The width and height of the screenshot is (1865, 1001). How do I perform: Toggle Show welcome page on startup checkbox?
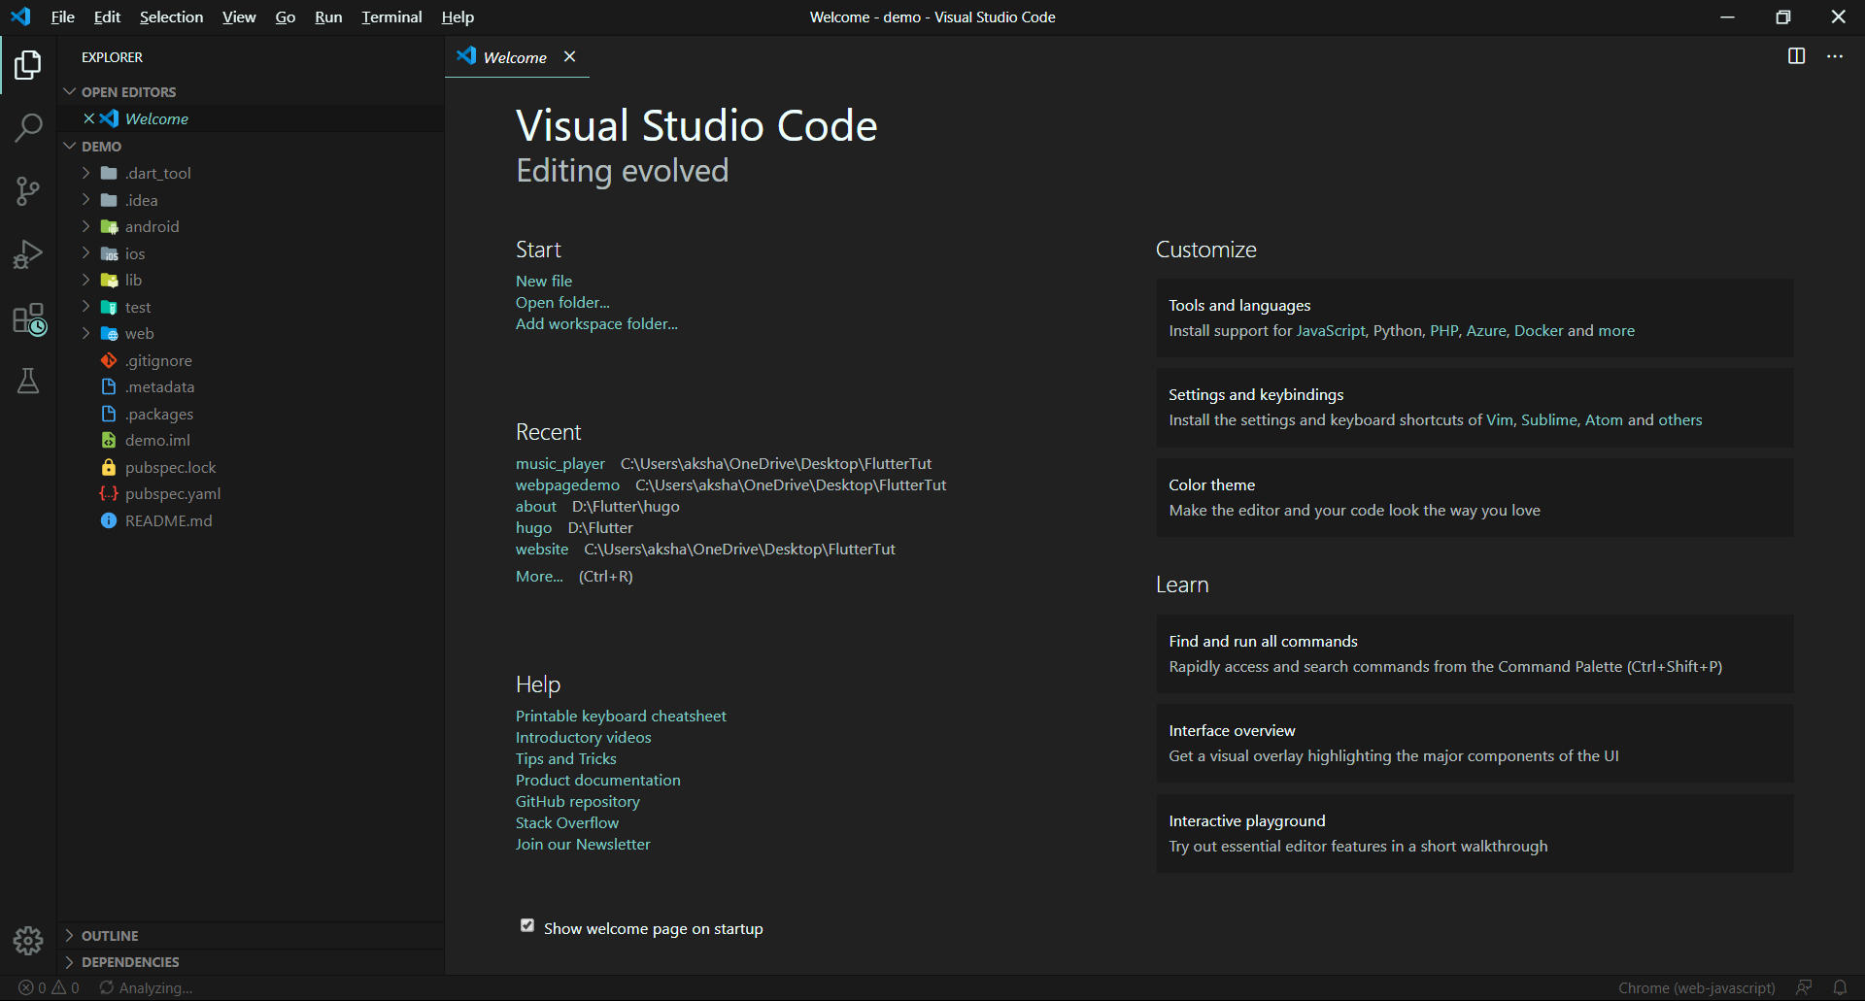pyautogui.click(x=527, y=925)
